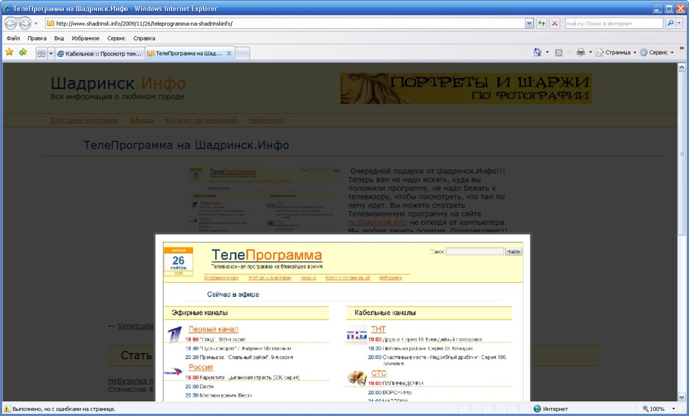Viewport: 689px width, 416px height.
Task: Expand the address bar URL history dropdown
Action: point(530,23)
